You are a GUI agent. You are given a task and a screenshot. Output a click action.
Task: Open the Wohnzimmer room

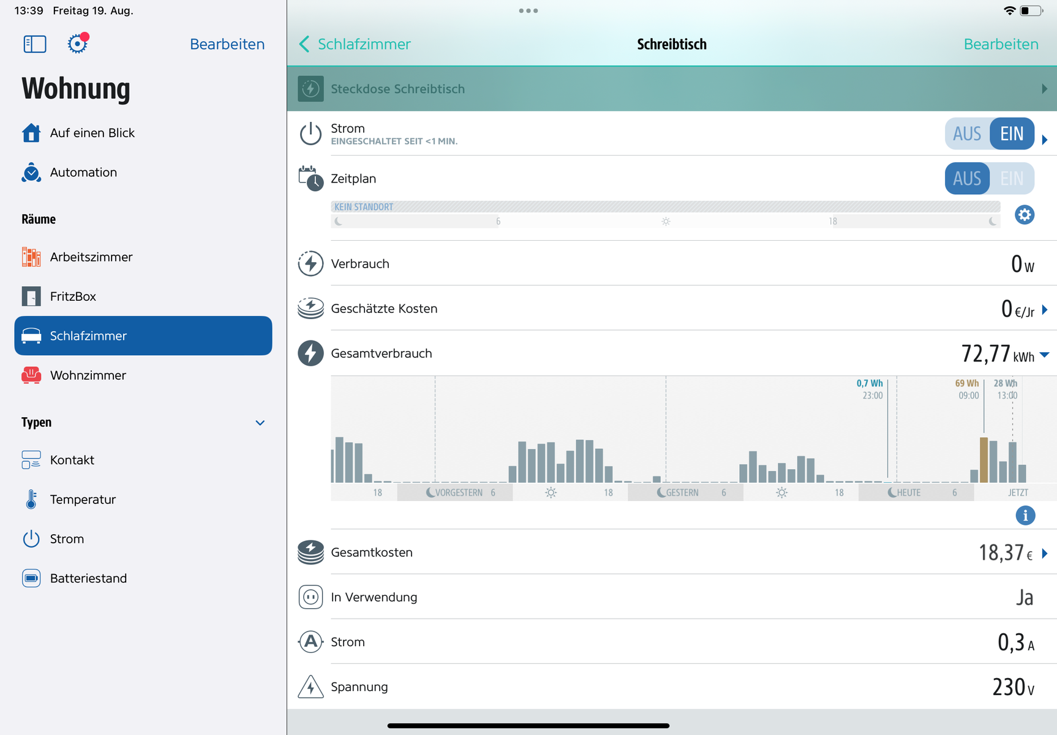click(88, 375)
